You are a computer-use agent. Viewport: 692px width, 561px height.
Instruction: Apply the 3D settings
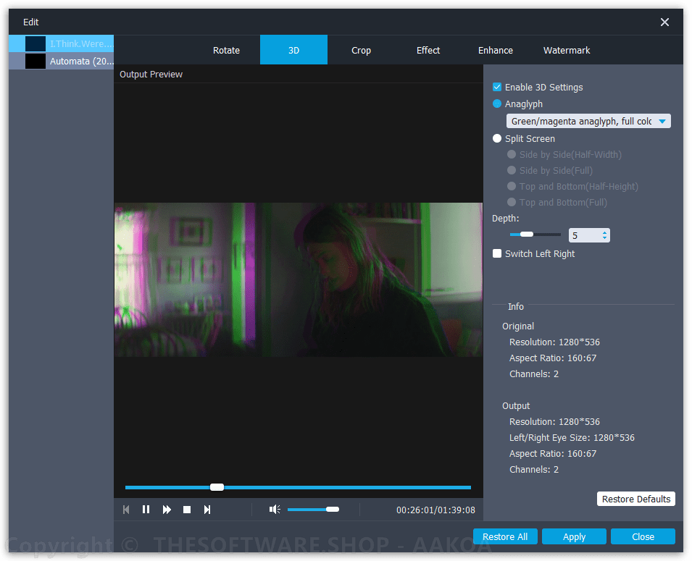(x=574, y=536)
